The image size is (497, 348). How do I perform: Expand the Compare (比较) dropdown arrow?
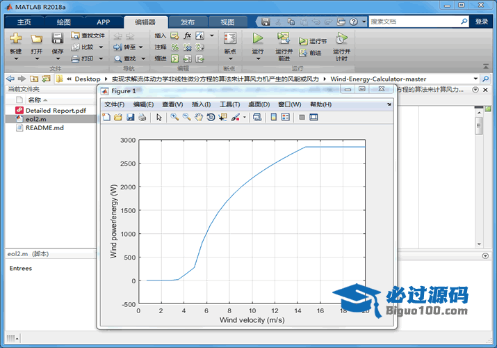[x=101, y=47]
